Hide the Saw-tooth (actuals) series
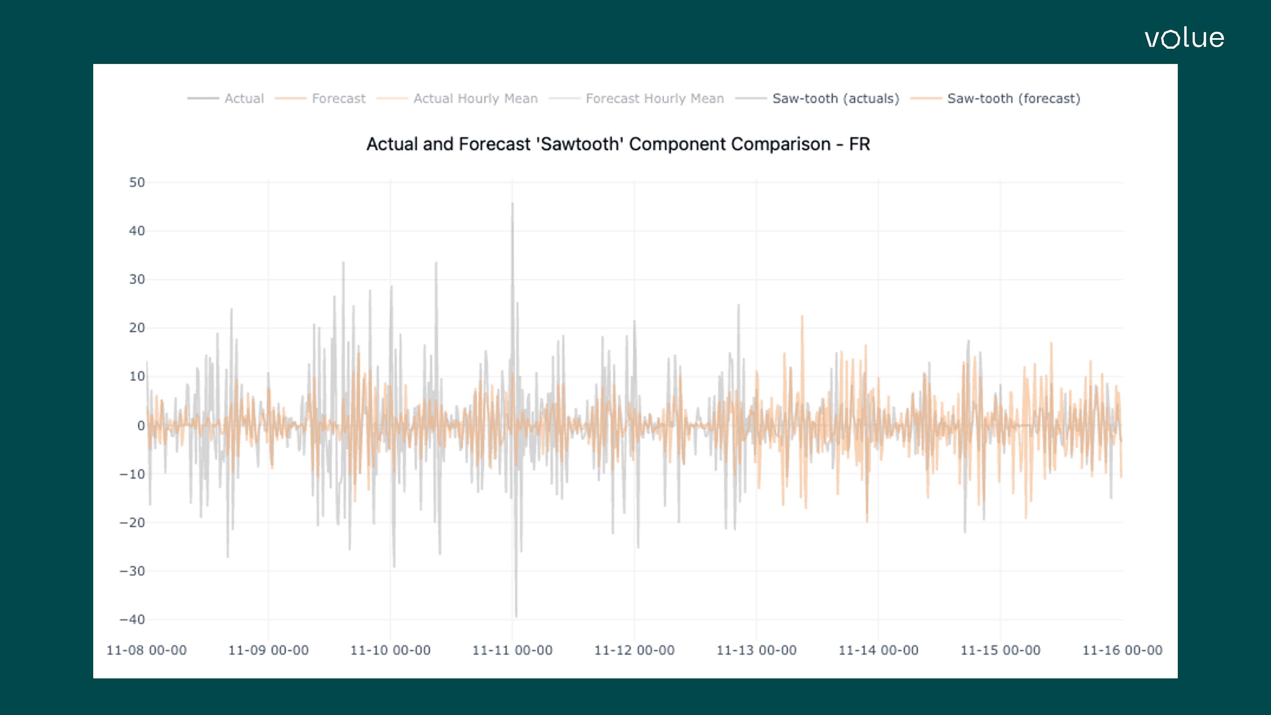 tap(835, 98)
